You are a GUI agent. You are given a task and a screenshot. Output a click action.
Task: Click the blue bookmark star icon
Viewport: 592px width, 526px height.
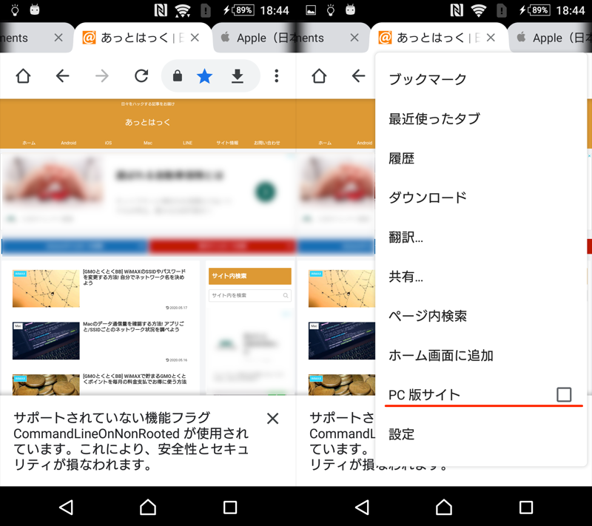[x=205, y=76]
